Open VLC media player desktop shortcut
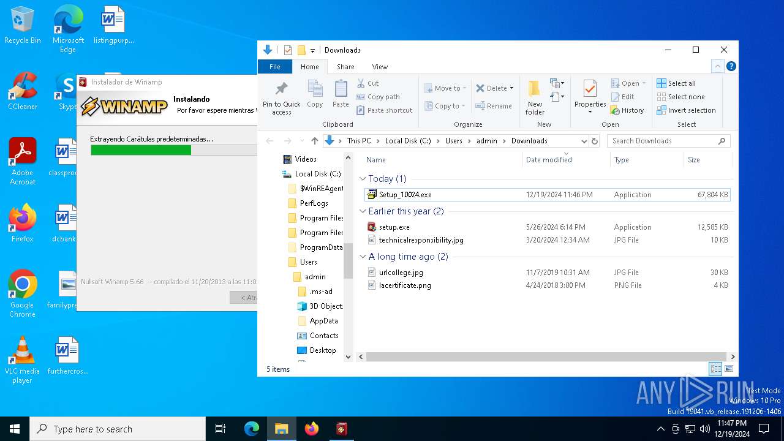 (x=22, y=360)
